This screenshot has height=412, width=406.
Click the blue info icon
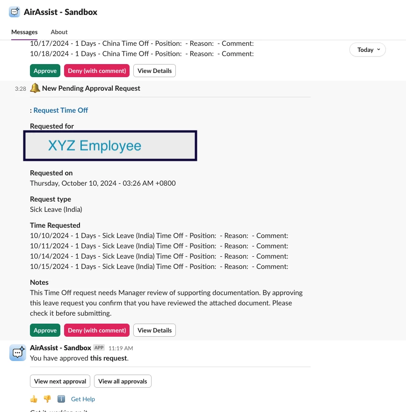tap(61, 399)
